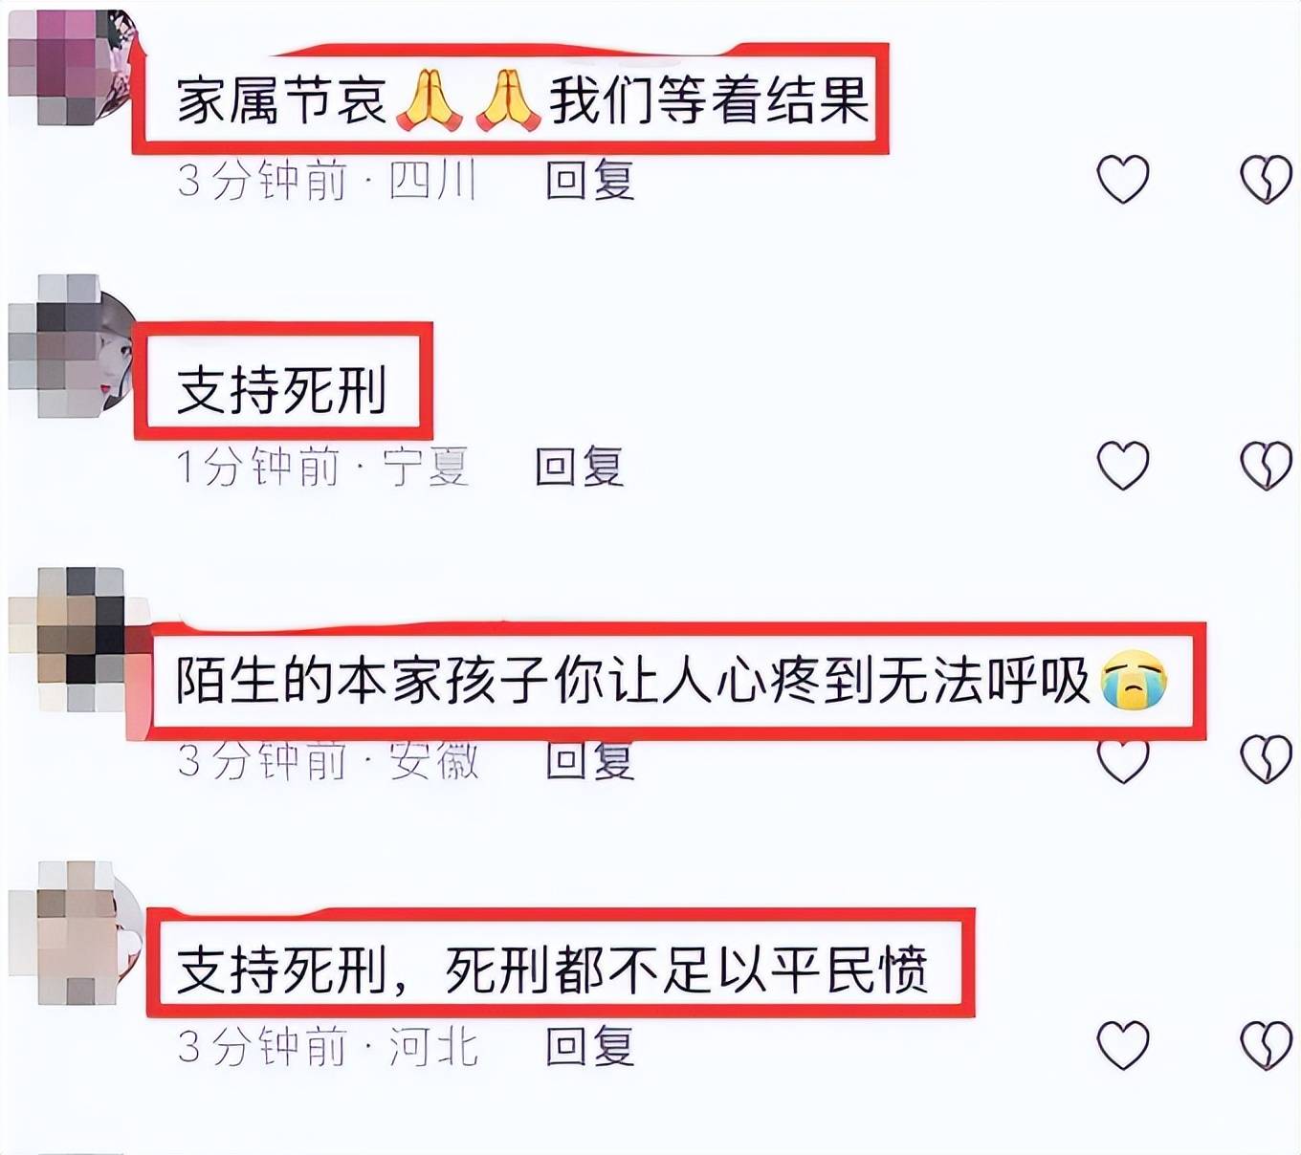Reply to the 安徽 comment via 回复
The width and height of the screenshot is (1301, 1155).
(590, 761)
